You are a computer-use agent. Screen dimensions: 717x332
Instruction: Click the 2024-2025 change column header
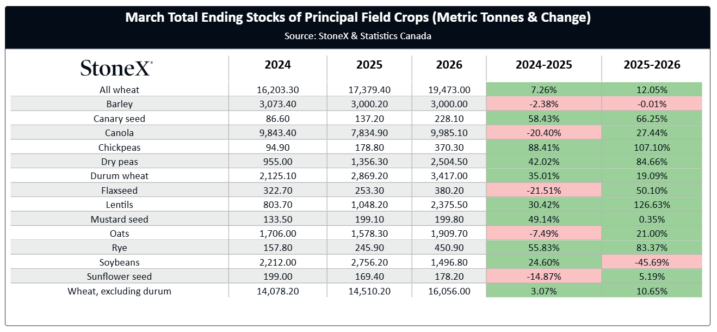543,65
